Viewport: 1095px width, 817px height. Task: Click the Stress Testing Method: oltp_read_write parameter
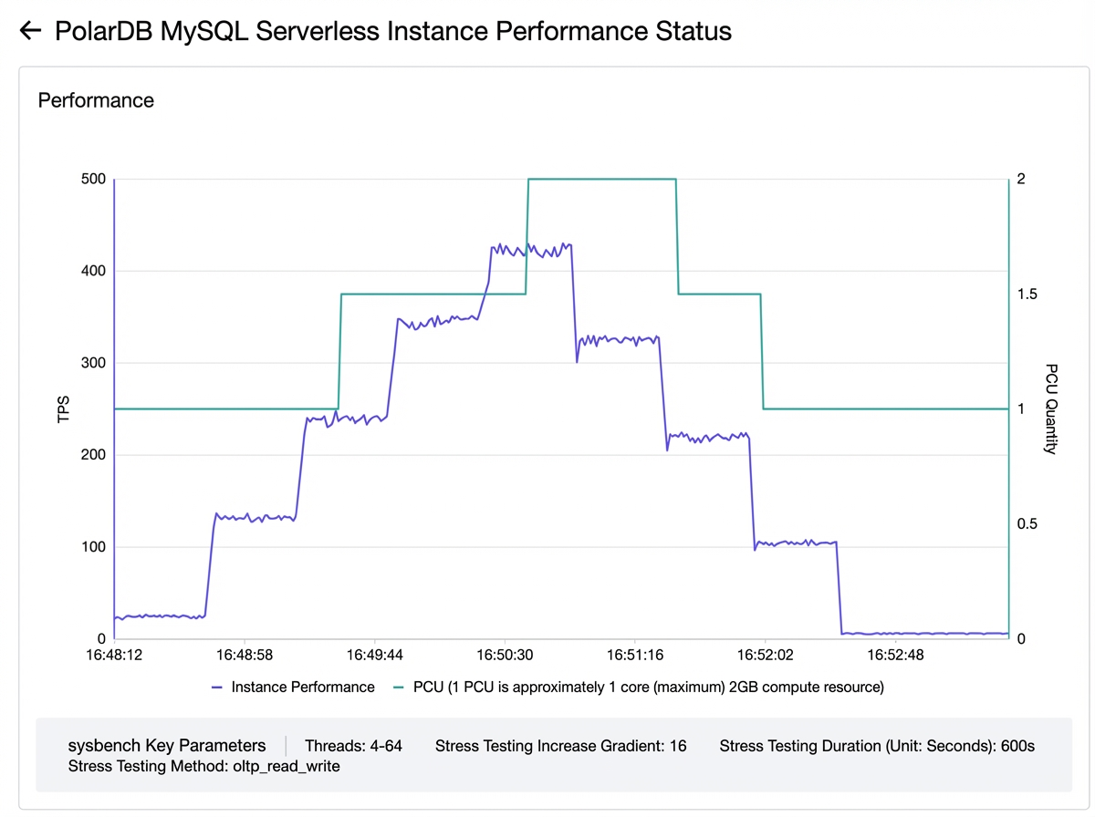[203, 766]
